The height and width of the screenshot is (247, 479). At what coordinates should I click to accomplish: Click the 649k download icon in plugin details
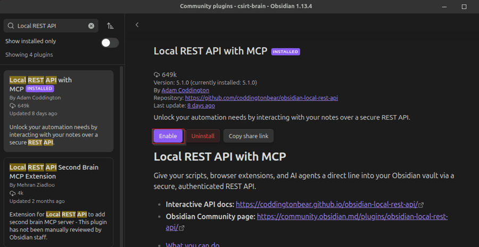pyautogui.click(x=156, y=75)
